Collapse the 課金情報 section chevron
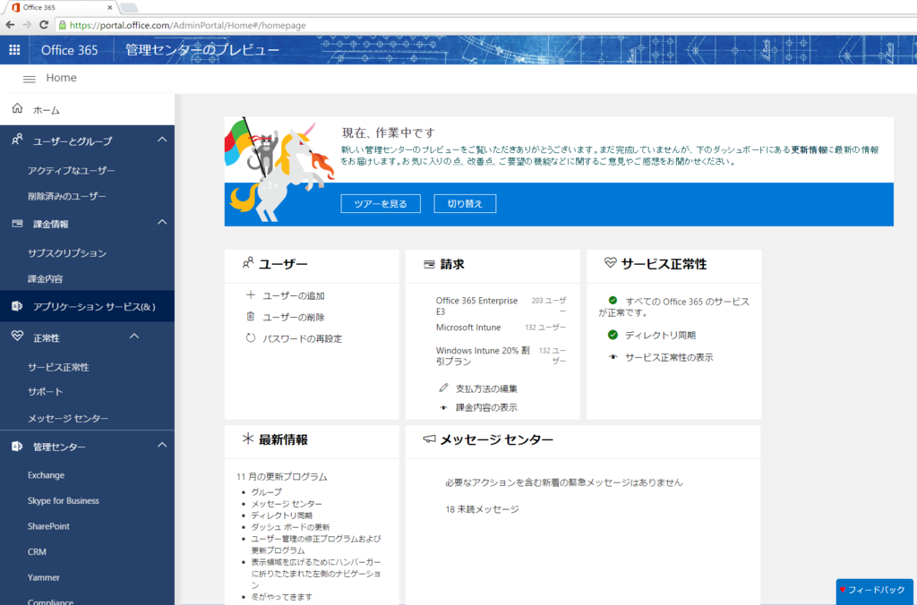The height and width of the screenshot is (605, 917). (162, 222)
